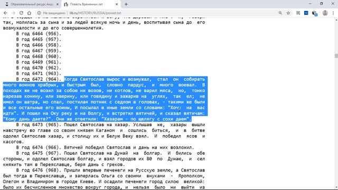Click the text 'В год 6476 (968).'
The height and width of the screenshot is (190, 338).
pos(39,170)
